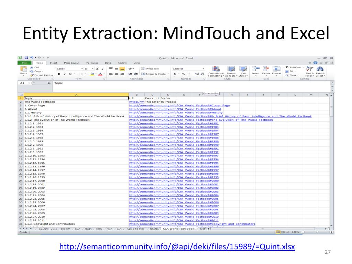Apply Accounting dollar number format
Screen dimensions: 352x264
pyautogui.click(x=175, y=74)
